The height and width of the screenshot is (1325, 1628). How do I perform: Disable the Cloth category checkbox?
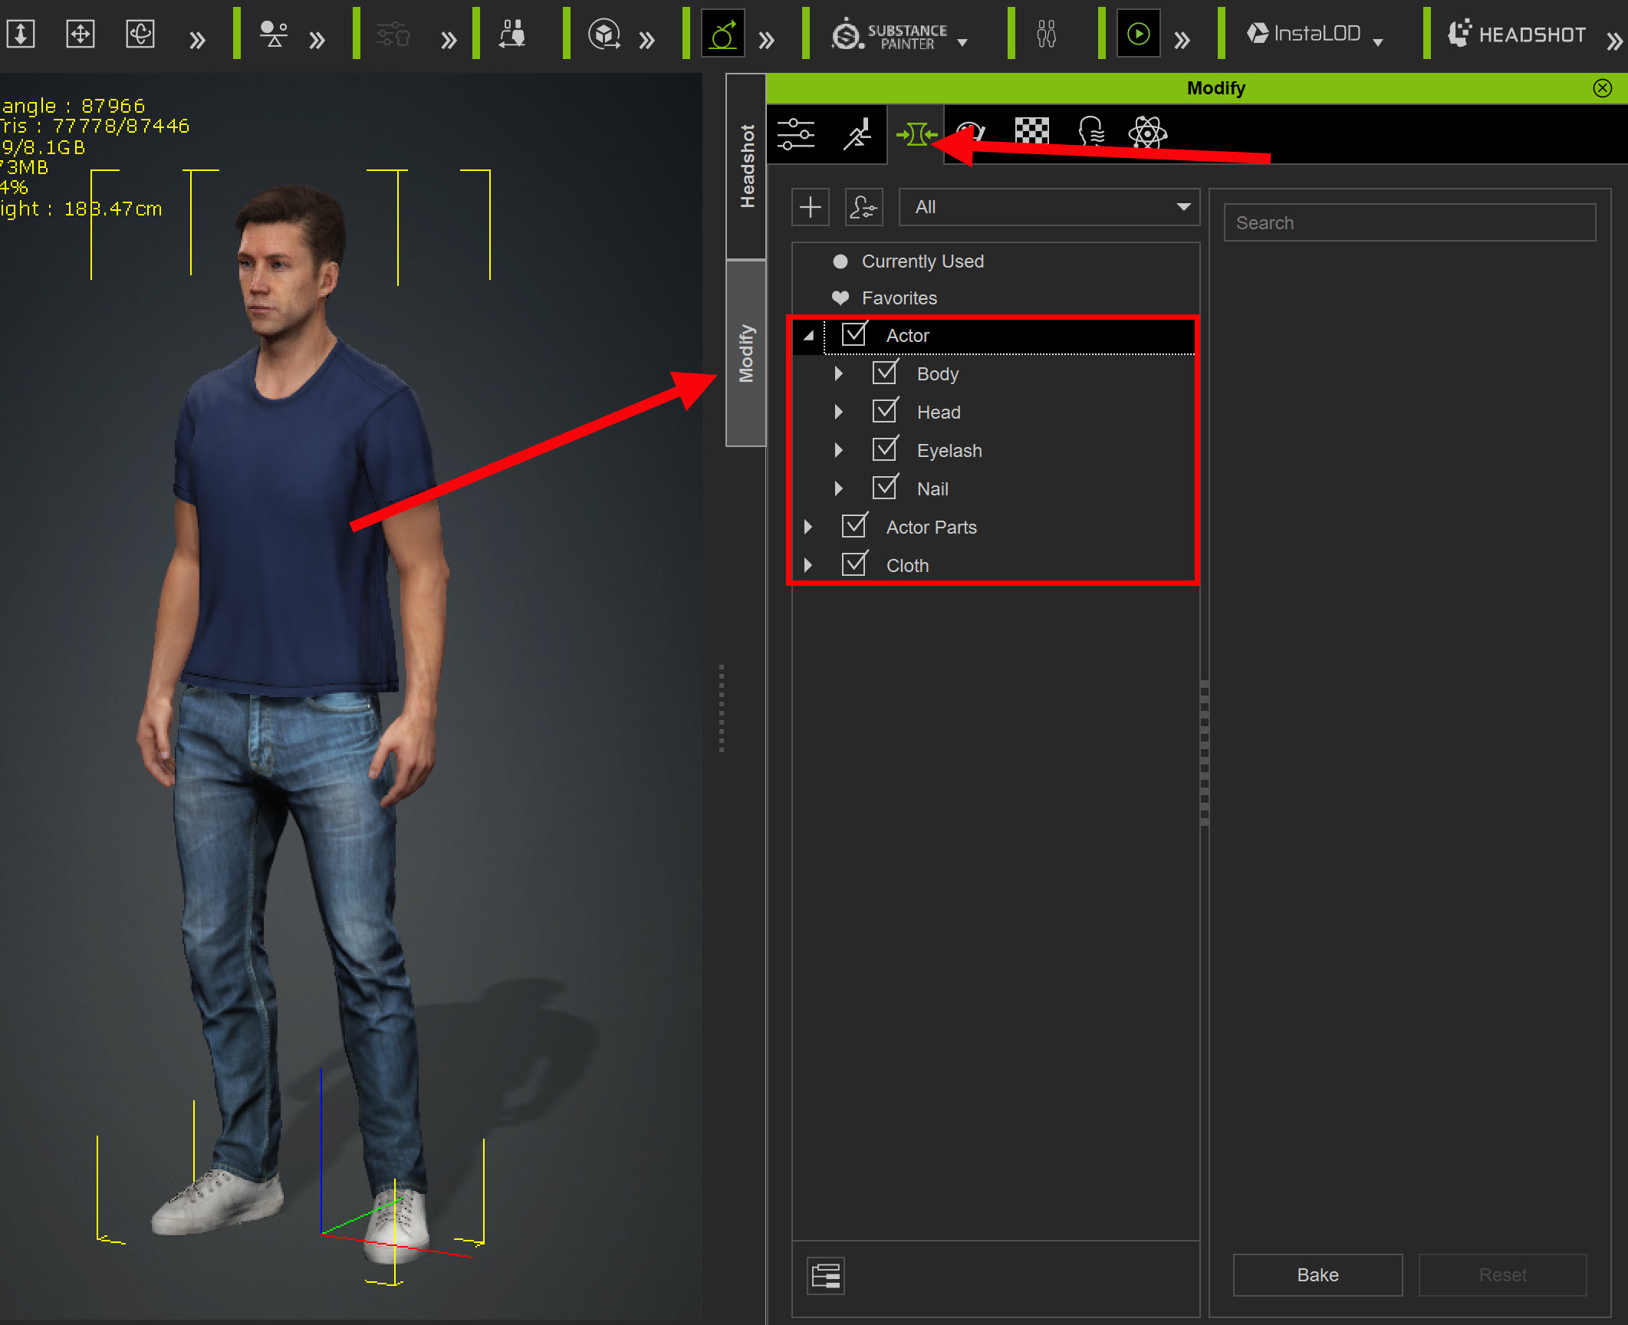pos(854,565)
